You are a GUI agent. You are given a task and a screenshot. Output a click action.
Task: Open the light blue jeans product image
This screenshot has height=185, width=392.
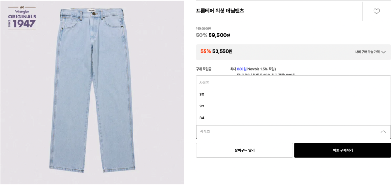tap(92, 91)
